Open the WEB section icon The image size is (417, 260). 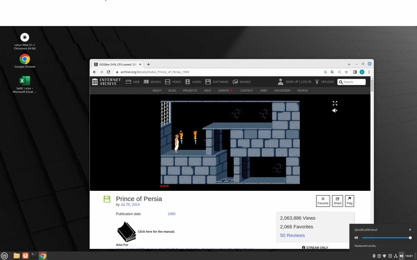(x=128, y=82)
